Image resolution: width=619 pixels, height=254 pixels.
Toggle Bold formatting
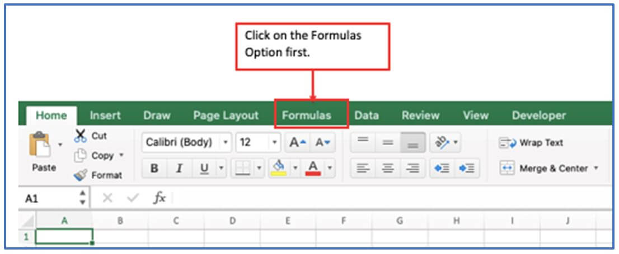154,169
